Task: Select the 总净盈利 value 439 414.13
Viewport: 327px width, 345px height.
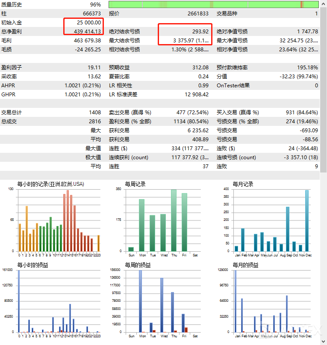Action: tap(87, 32)
